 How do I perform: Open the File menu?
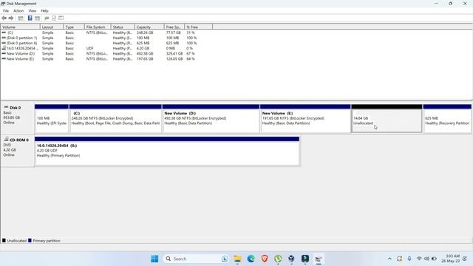coord(6,11)
